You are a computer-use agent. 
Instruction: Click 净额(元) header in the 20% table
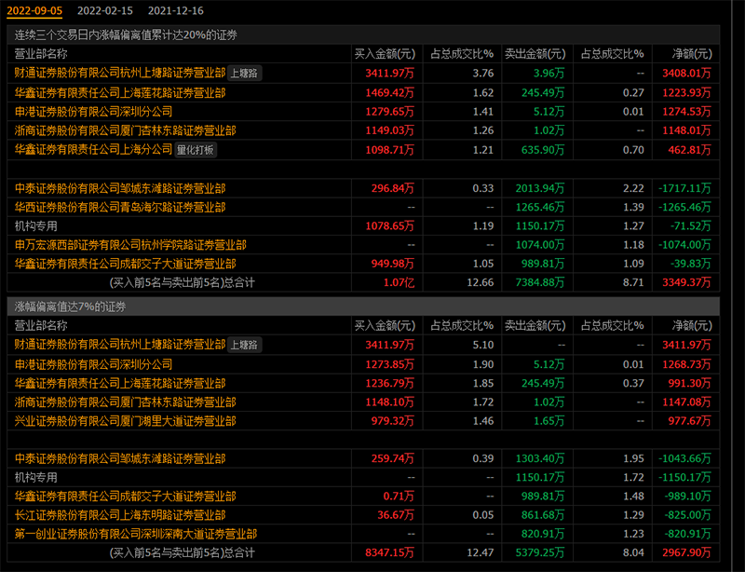pyautogui.click(x=692, y=54)
